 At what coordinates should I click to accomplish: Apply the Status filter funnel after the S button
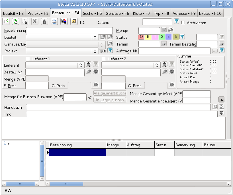point(182,36)
